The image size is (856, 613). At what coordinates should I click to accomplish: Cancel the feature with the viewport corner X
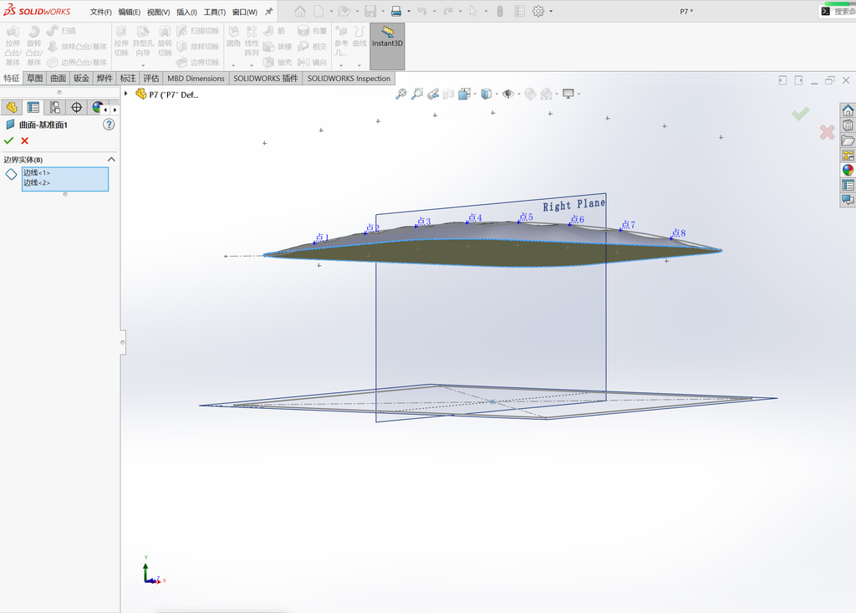827,131
